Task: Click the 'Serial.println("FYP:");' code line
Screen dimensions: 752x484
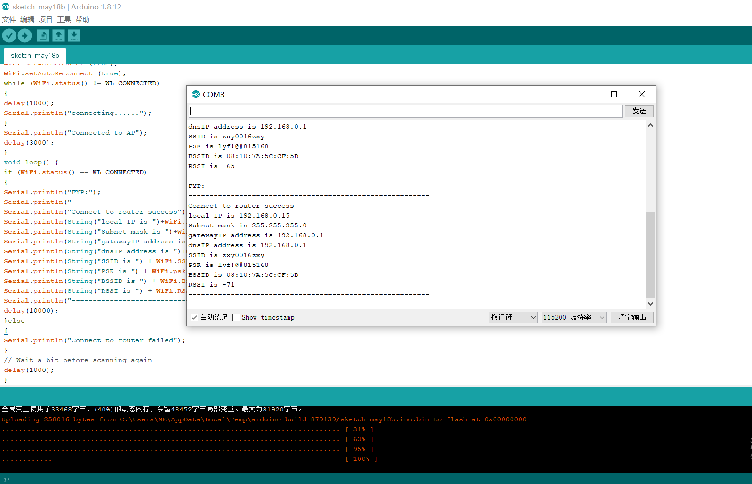Action: point(52,192)
